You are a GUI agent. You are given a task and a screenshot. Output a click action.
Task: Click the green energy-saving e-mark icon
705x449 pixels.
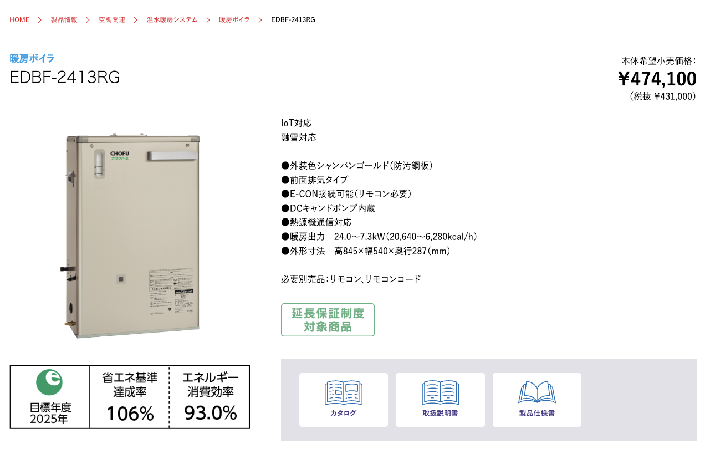tap(49, 382)
